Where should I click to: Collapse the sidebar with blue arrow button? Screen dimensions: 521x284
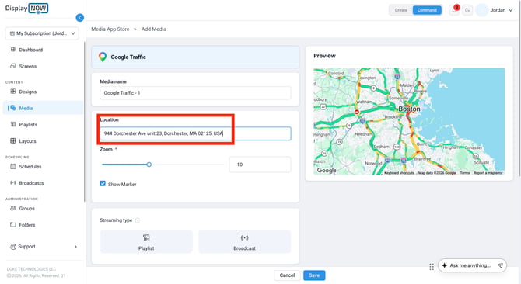click(x=80, y=18)
